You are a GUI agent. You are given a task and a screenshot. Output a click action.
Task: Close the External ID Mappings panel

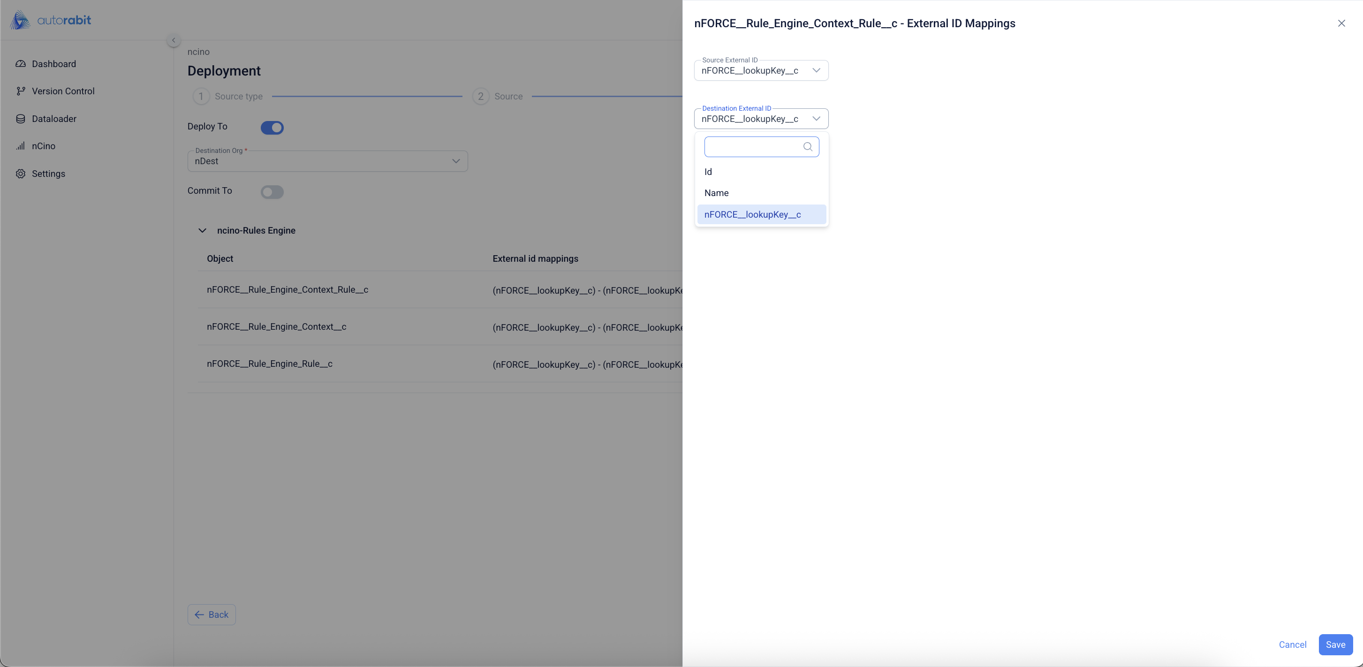point(1341,23)
